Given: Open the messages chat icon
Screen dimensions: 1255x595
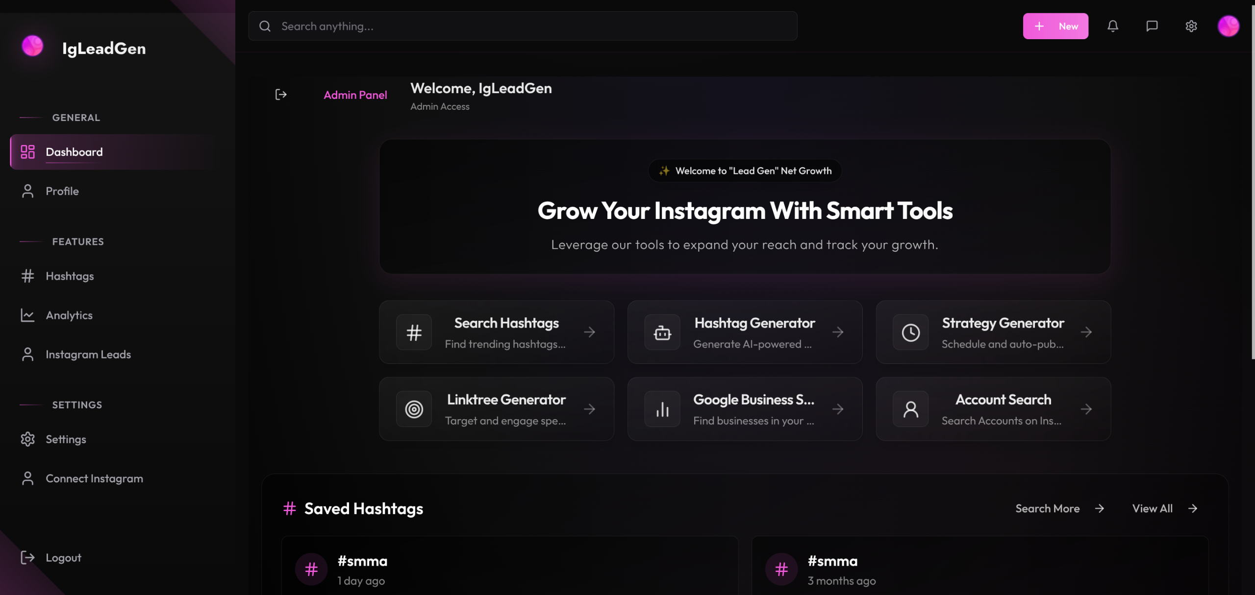Looking at the screenshot, I should 1152,26.
